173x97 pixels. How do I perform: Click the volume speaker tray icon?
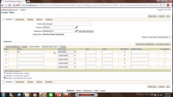click(x=161, y=95)
